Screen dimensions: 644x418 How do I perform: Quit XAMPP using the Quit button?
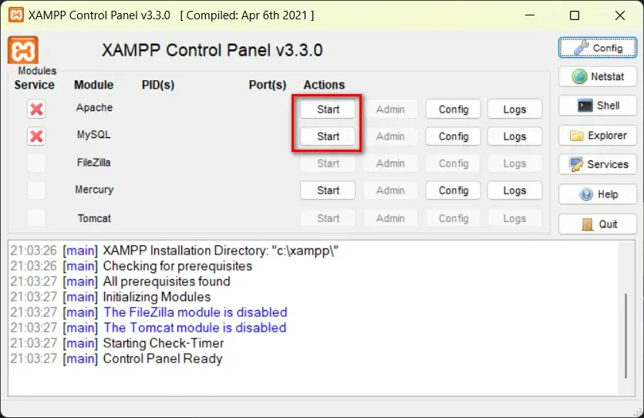pos(597,224)
